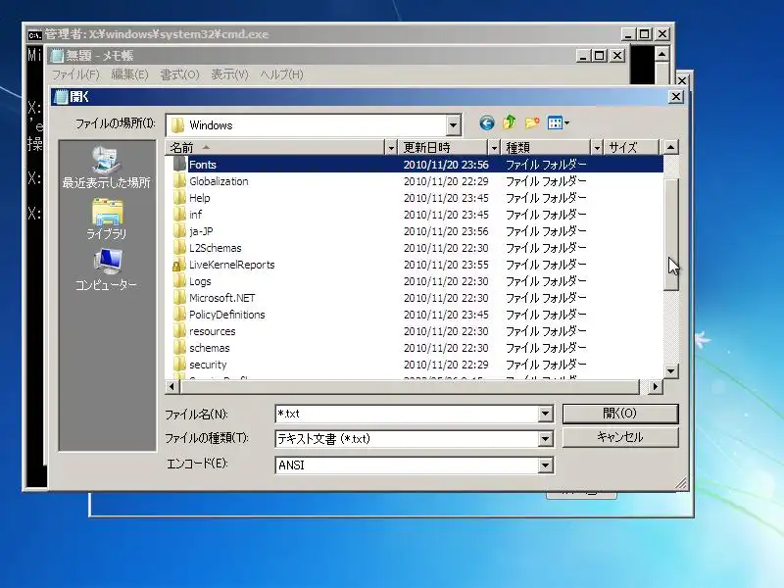
Task: Minimize the cmd.exe window
Action: [x=628, y=34]
